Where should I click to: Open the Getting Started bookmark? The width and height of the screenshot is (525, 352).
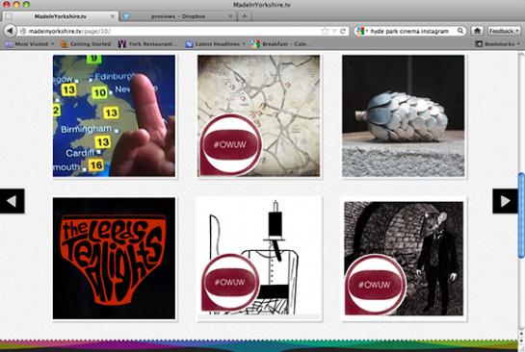(86, 44)
